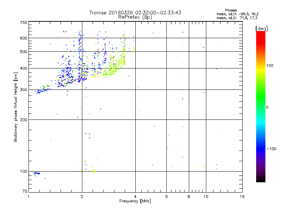
Task: Click y-axis tick label '750'
Action: point(24,22)
